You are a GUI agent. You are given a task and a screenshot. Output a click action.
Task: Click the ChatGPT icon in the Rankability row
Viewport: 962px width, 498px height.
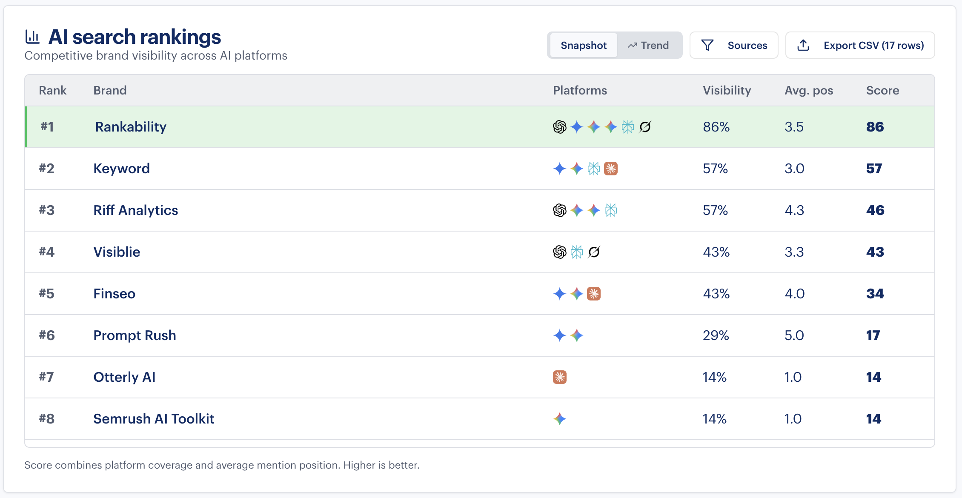560,127
